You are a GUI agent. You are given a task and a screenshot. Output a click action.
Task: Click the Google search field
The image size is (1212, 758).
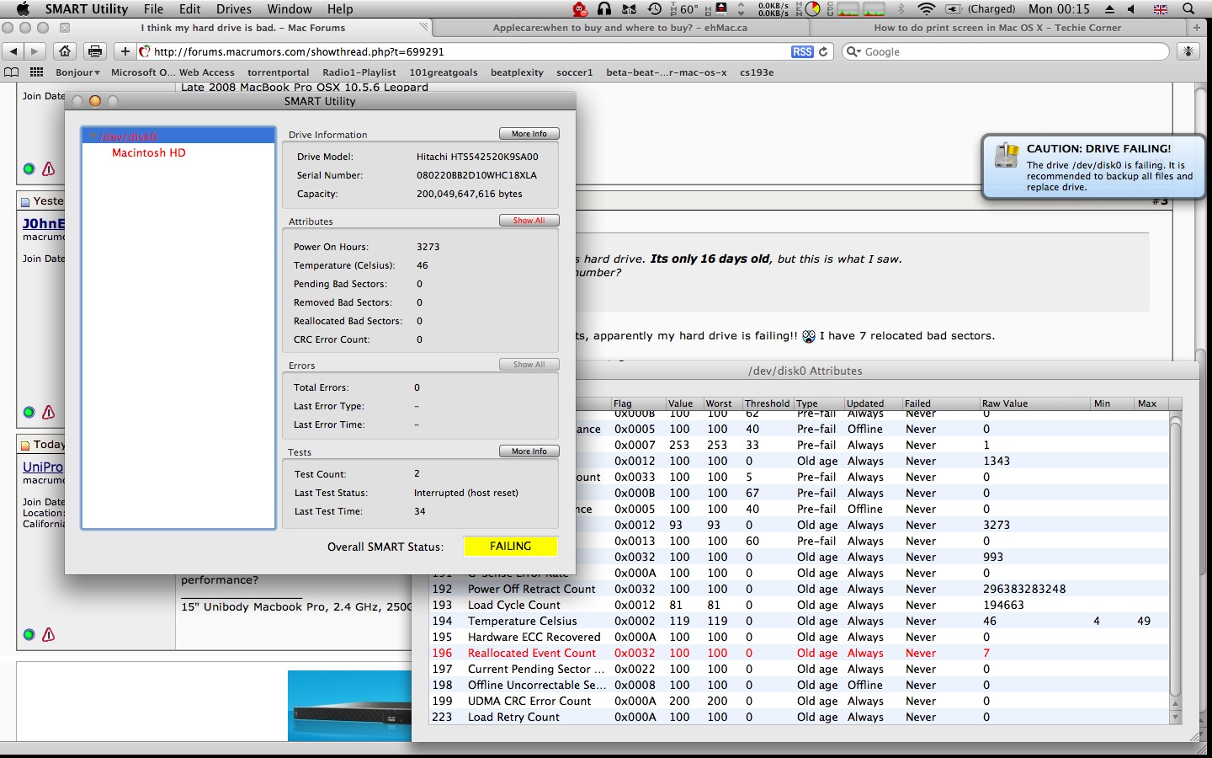point(1006,51)
